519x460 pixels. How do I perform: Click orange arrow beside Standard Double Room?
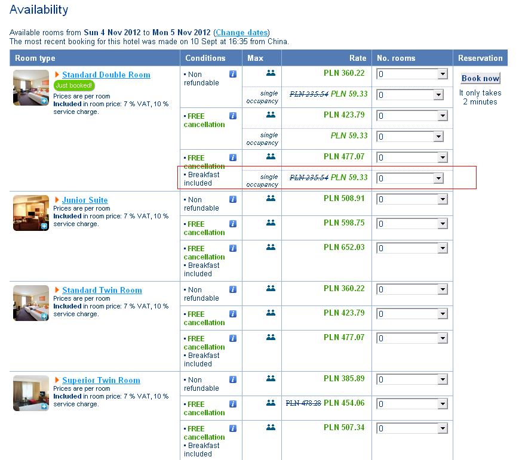pos(57,75)
